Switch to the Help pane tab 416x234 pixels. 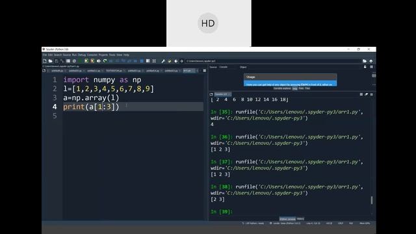point(294,88)
